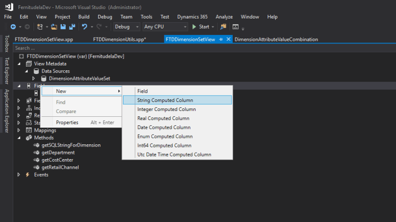Viewport: 396px width, 222px height.
Task: Click the Fields node icon
Action: tap(29, 86)
